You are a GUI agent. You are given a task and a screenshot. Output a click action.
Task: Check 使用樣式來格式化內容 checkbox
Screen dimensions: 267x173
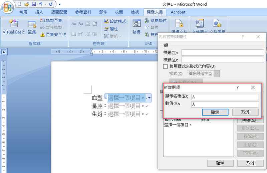pos(165,66)
